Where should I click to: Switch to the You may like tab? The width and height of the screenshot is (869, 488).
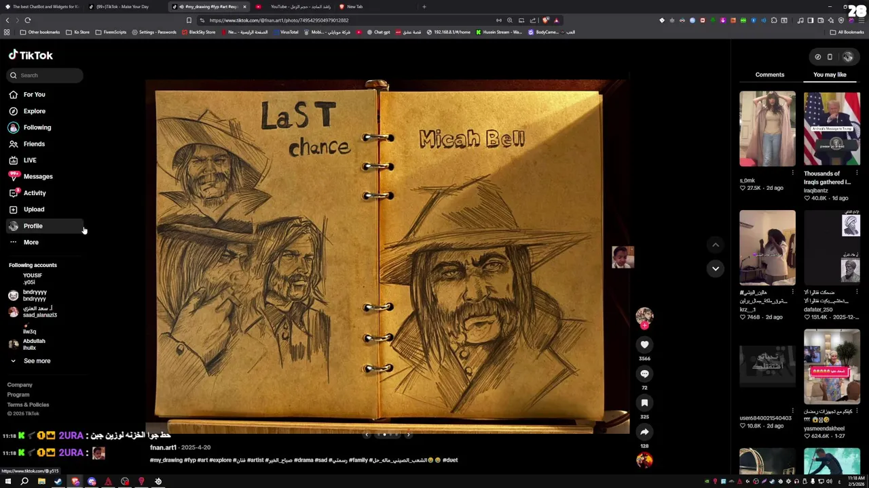830,75
